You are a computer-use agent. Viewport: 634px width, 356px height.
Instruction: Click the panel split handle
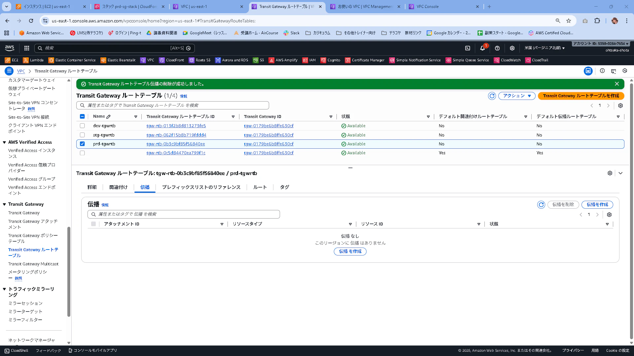[x=350, y=168]
